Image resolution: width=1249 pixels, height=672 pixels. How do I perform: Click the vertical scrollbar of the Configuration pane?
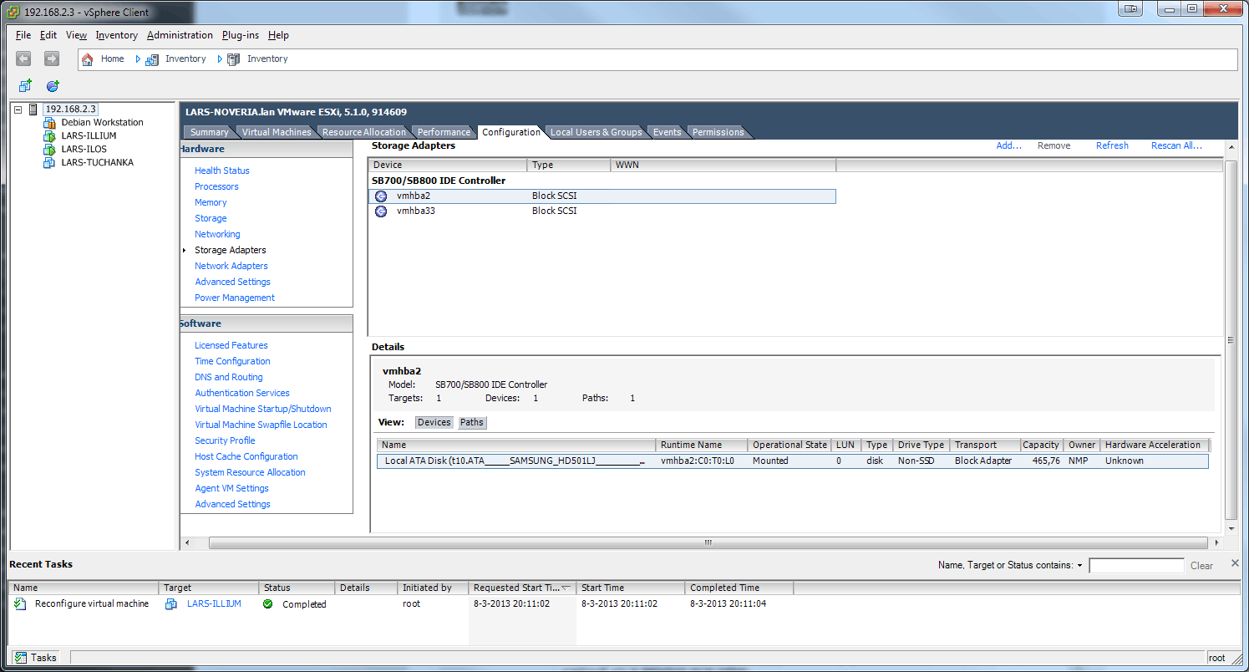pos(1230,339)
